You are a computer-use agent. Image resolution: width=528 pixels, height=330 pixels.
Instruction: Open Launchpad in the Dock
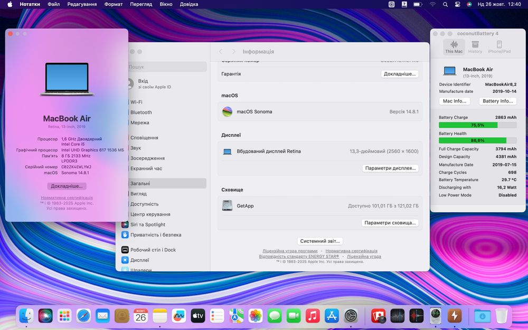(x=64, y=316)
